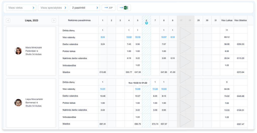Open the Visos specialybės dropdown
Screen dimensions: 257x133
[53, 8]
